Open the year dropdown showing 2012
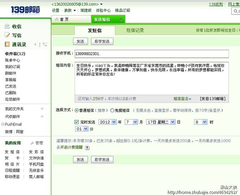This screenshot has width=240, height=195. (108, 122)
